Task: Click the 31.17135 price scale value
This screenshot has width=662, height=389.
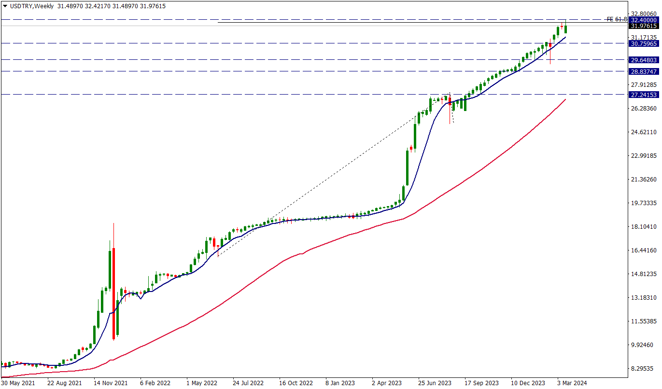Action: click(x=644, y=37)
